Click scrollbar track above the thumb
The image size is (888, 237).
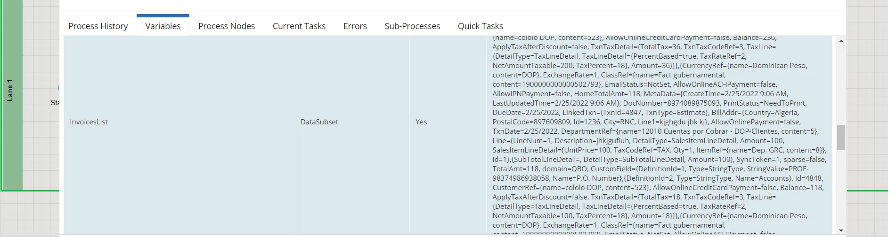(841, 84)
